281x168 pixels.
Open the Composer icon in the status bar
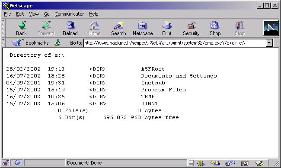tap(259, 163)
